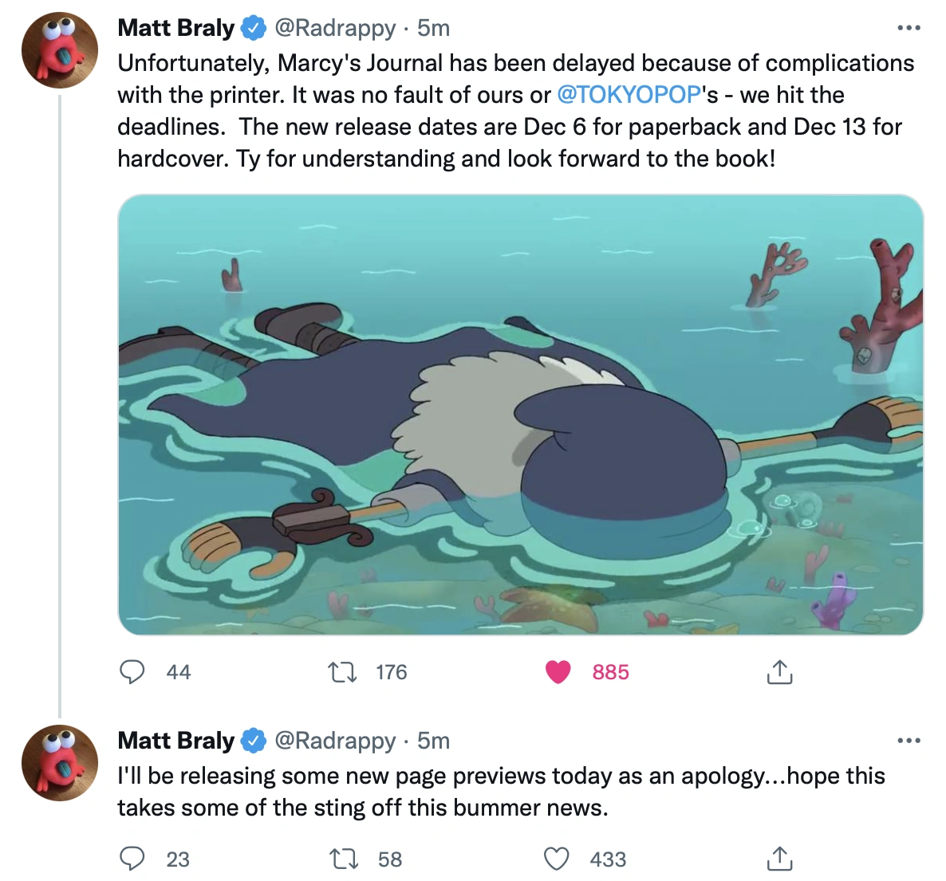Open the reply icon showing 23
Screen dimensions: 946x881
click(134, 859)
